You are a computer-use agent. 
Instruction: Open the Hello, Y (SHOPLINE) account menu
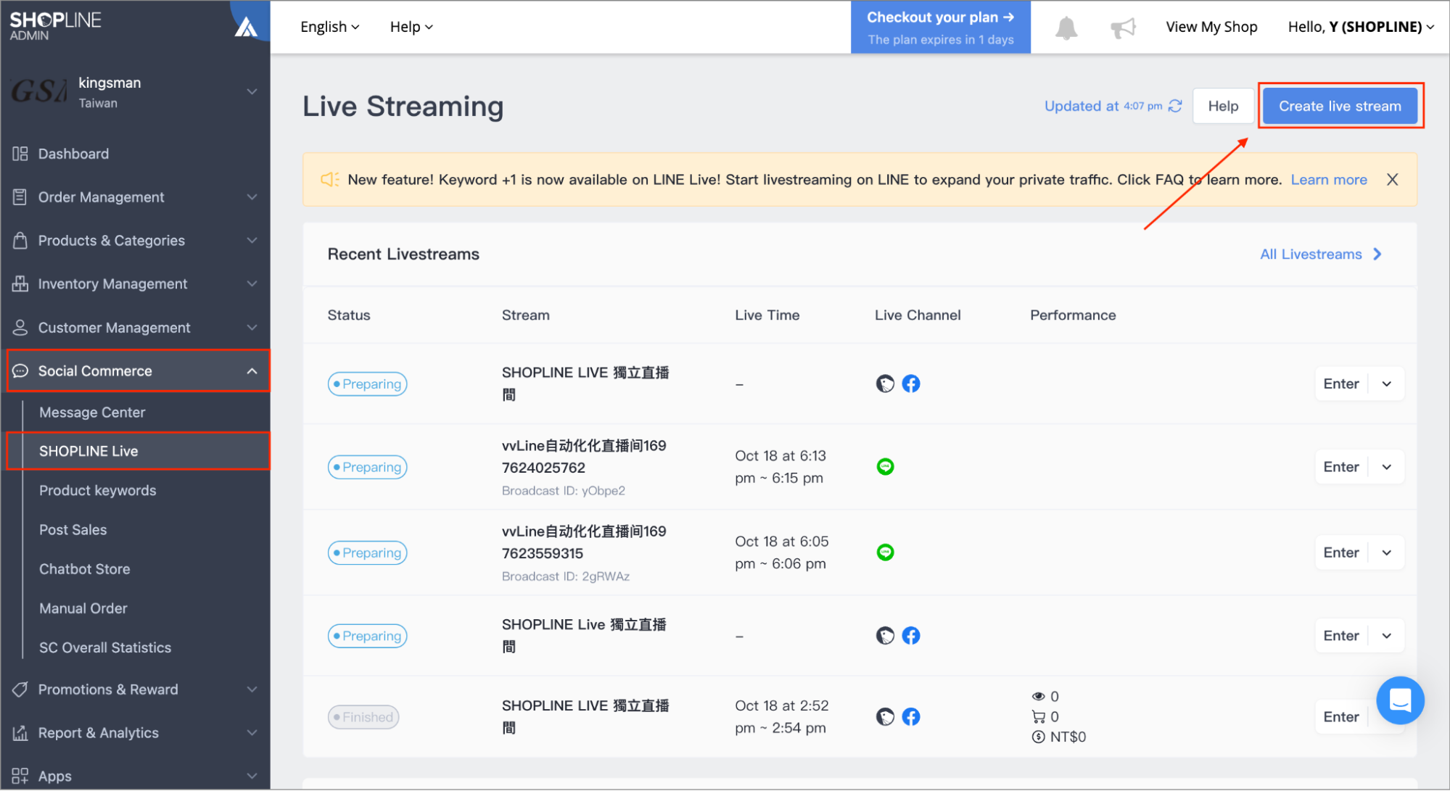coord(1361,27)
